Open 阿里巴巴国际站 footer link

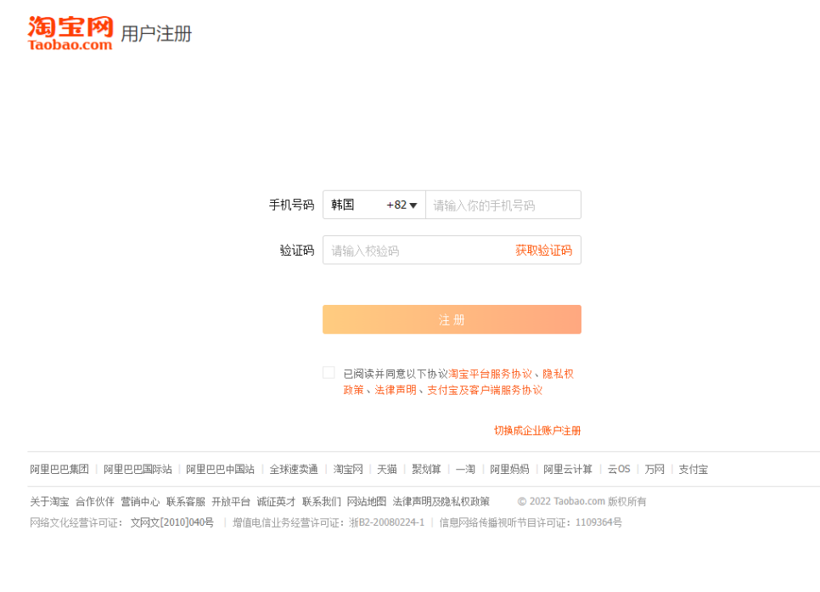138,469
